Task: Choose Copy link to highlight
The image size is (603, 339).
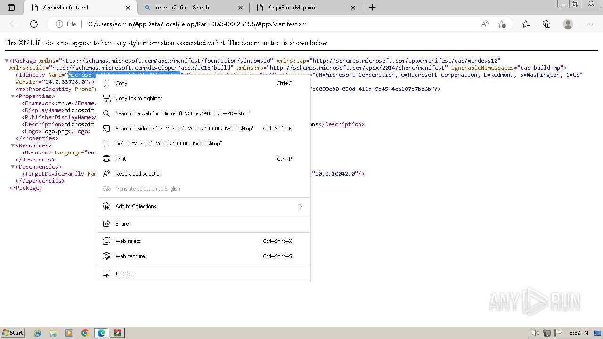Action: [x=203, y=98]
